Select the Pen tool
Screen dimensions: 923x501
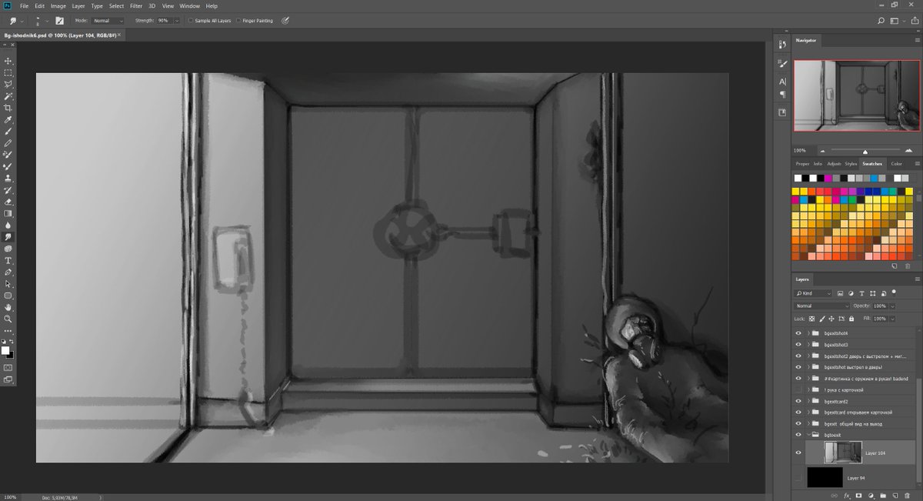pyautogui.click(x=8, y=272)
